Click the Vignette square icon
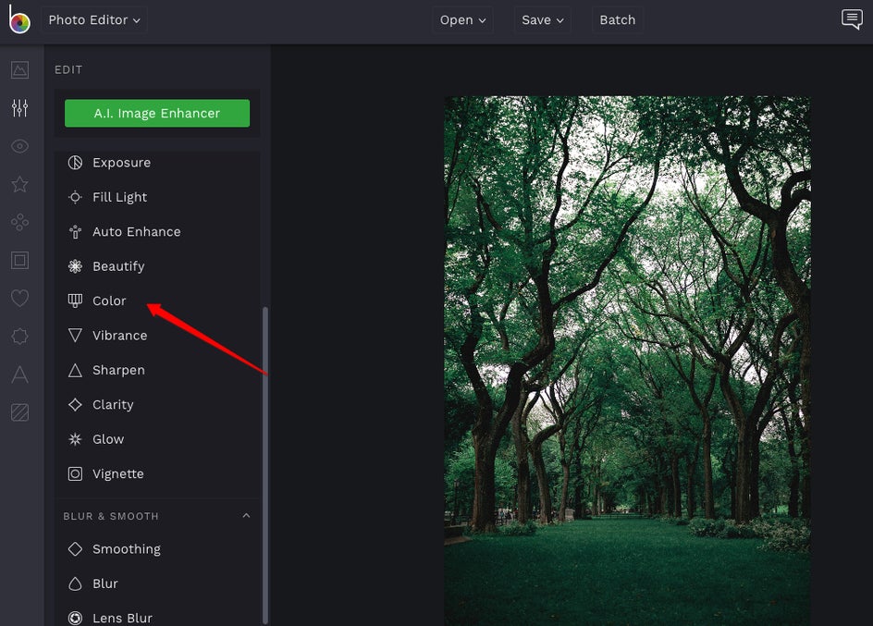The height and width of the screenshot is (626, 873). 75,473
